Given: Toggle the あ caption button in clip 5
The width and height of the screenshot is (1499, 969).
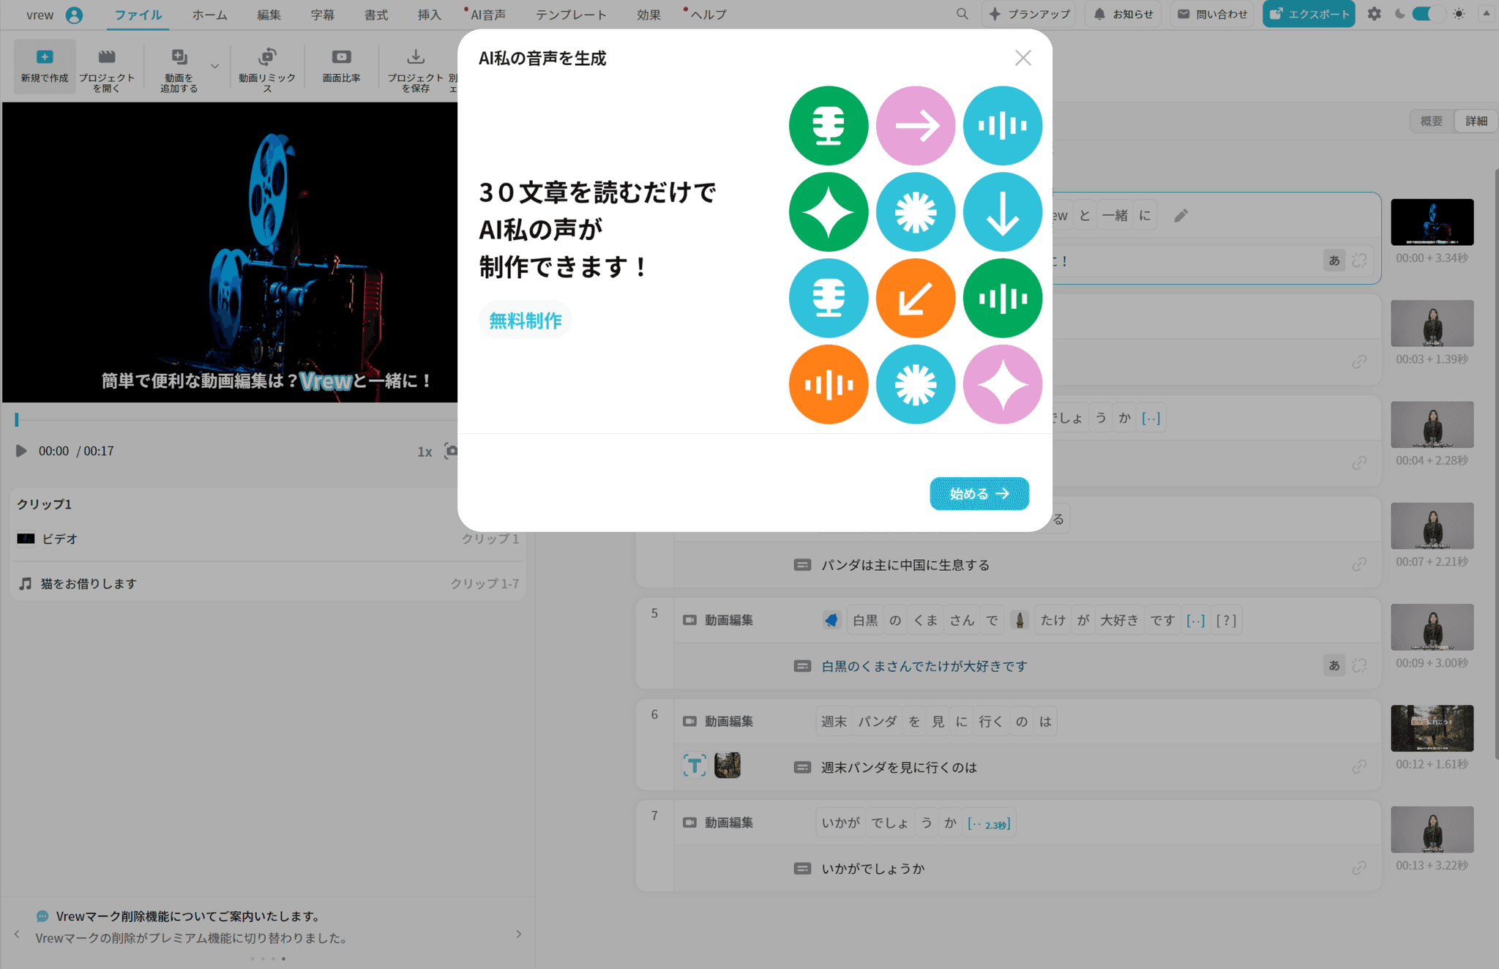Looking at the screenshot, I should pos(1334,665).
